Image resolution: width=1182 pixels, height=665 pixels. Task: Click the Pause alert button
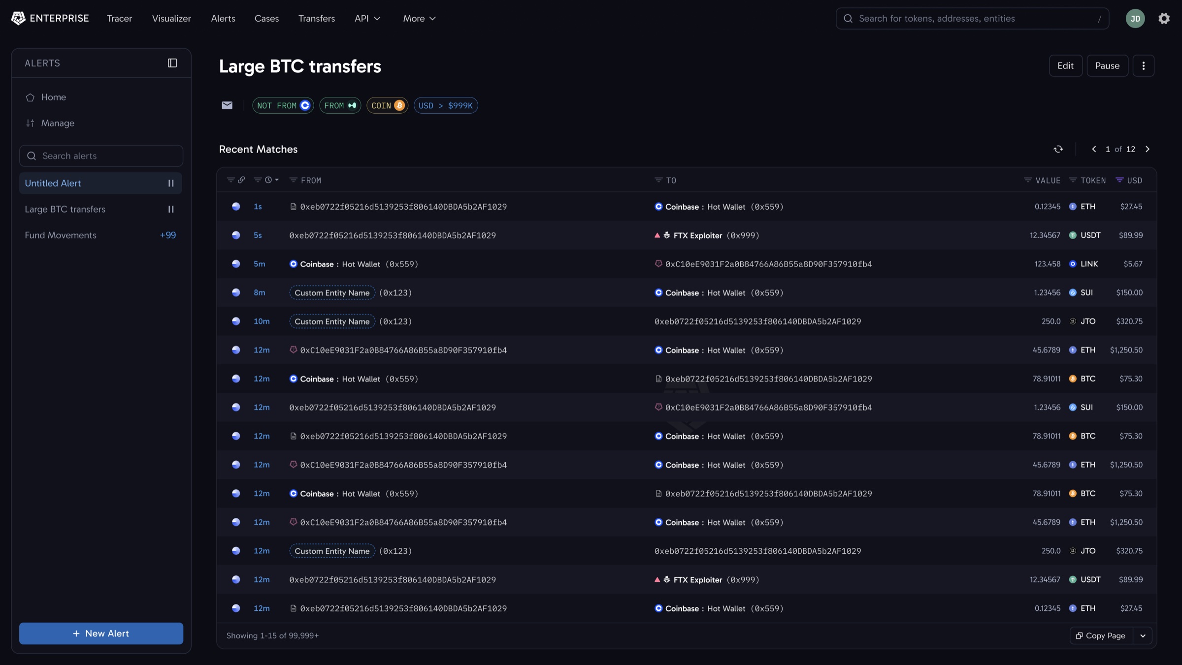pyautogui.click(x=1107, y=65)
